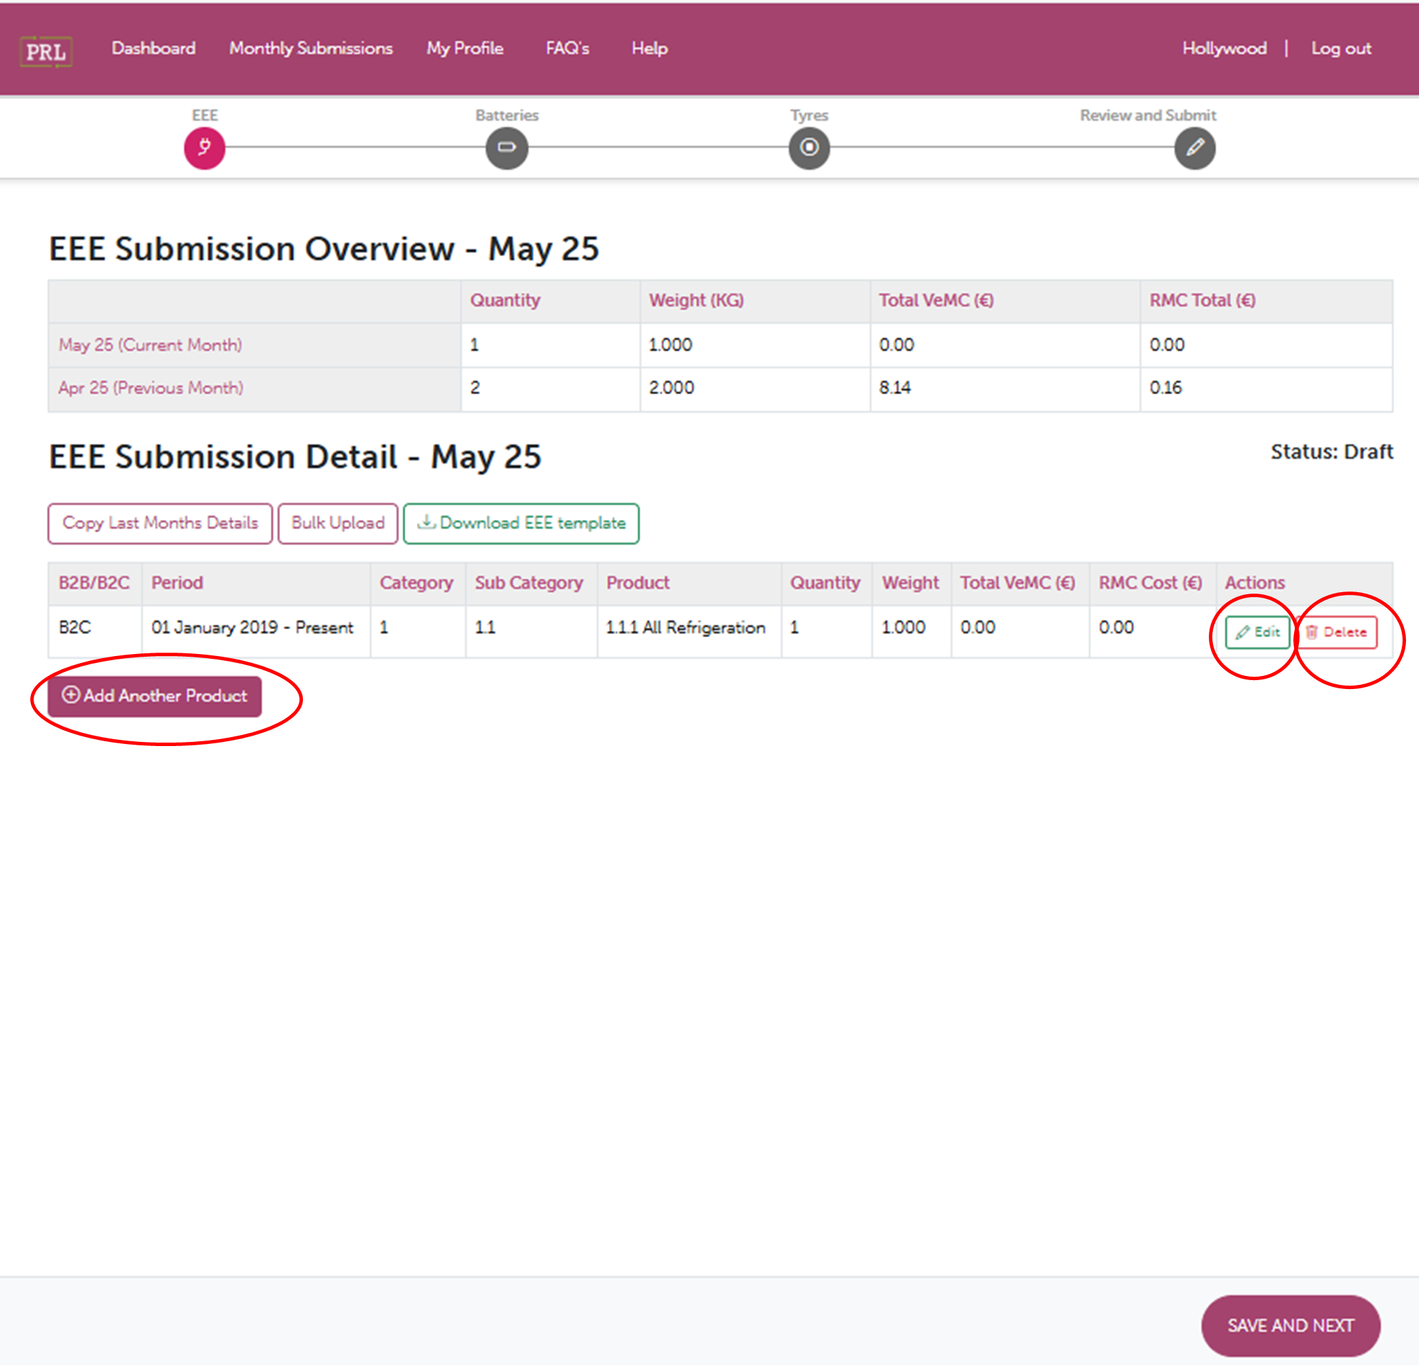Open the Review and Submit pencil icon
The width and height of the screenshot is (1419, 1365).
[1194, 148]
